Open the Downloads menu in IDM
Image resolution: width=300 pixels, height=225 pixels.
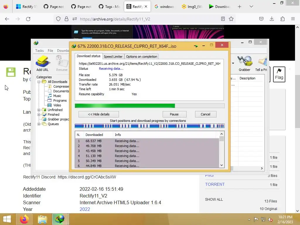(x=63, y=50)
